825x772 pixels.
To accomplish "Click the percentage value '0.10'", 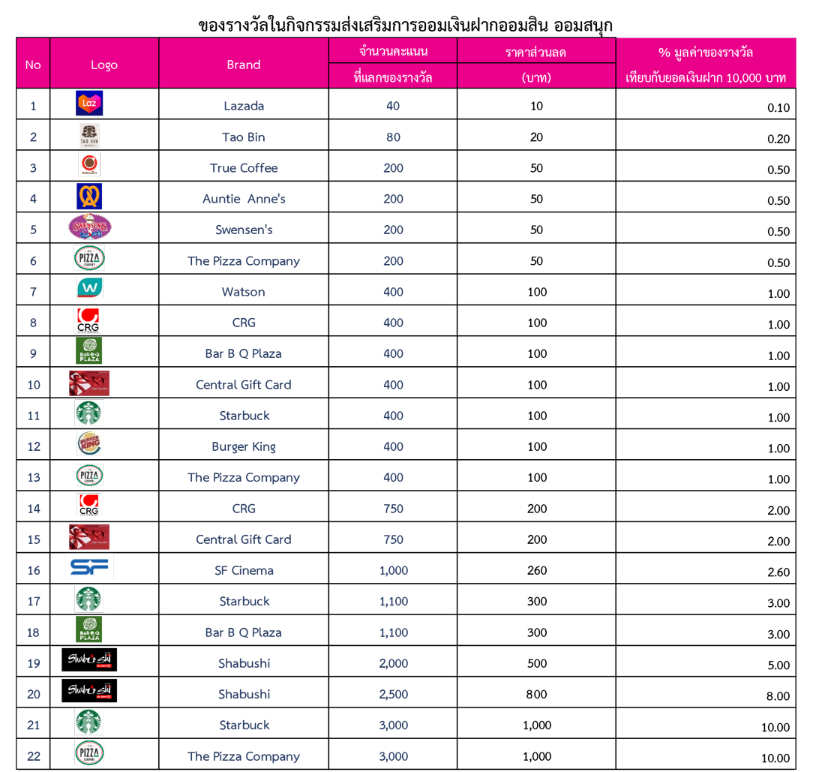I will click(778, 108).
